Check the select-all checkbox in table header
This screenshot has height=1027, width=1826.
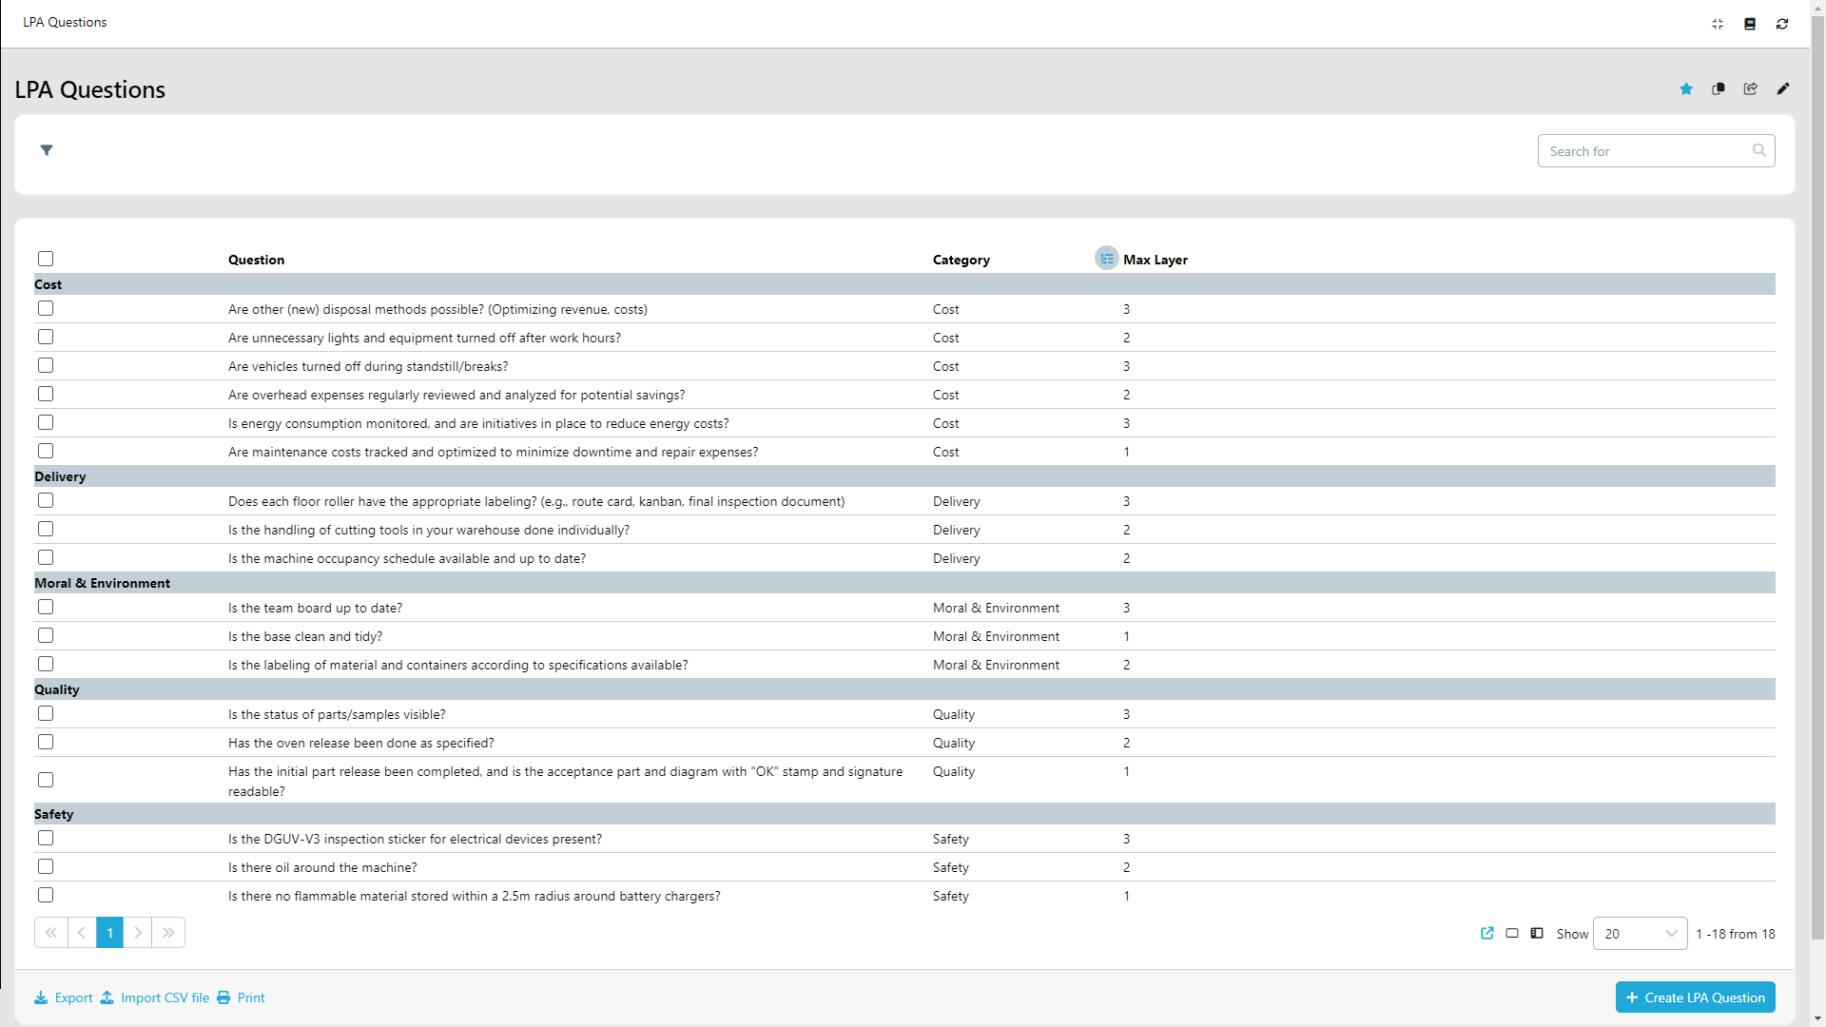pos(46,258)
